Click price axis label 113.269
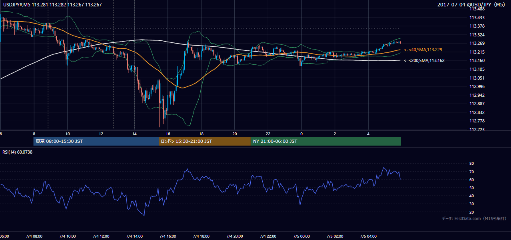511x240 pixels. 477,44
